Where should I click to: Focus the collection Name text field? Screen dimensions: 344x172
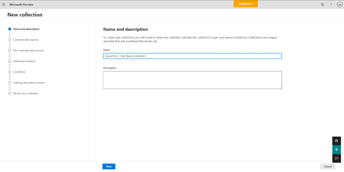click(192, 56)
